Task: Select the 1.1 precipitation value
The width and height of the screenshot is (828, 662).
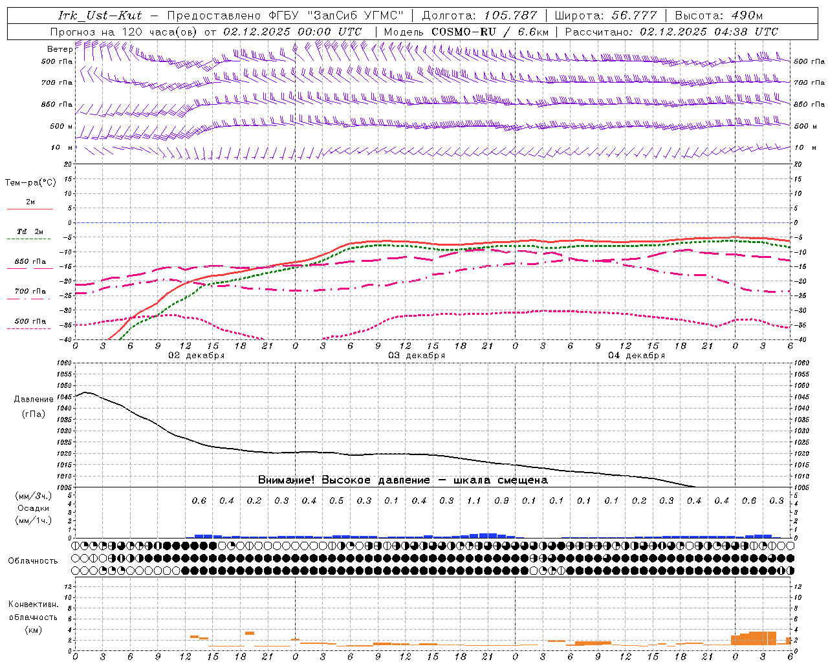Action: [474, 501]
